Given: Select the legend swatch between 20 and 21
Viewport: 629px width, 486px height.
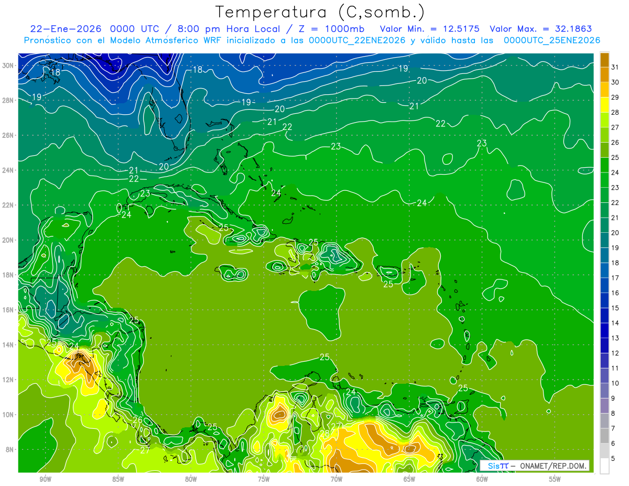Looking at the screenshot, I should pyautogui.click(x=604, y=225).
